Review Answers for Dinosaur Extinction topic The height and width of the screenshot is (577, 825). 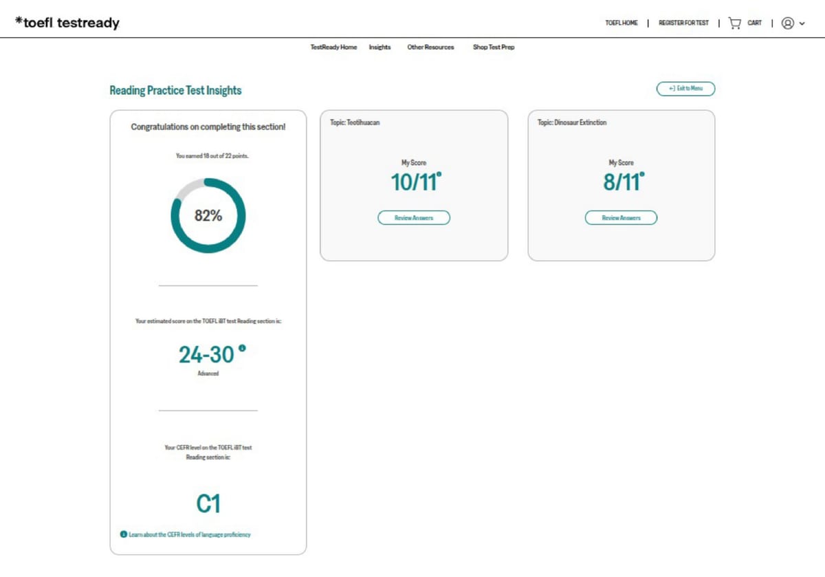click(621, 218)
